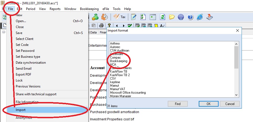Image resolution: width=253 pixels, height=122 pixels.
Task: Select Arithmo in the import list
Action: (x=115, y=43)
